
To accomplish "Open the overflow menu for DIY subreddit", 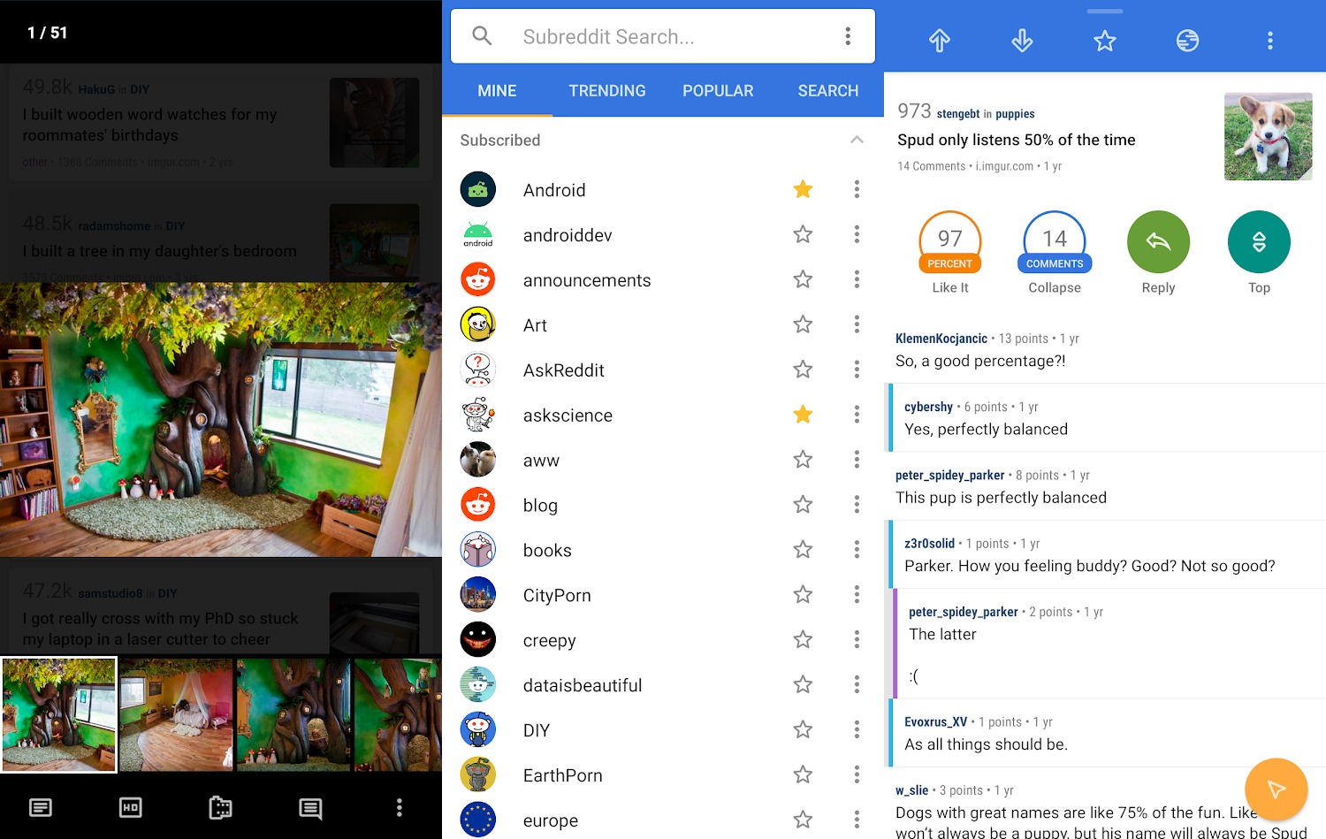I will 857,729.
